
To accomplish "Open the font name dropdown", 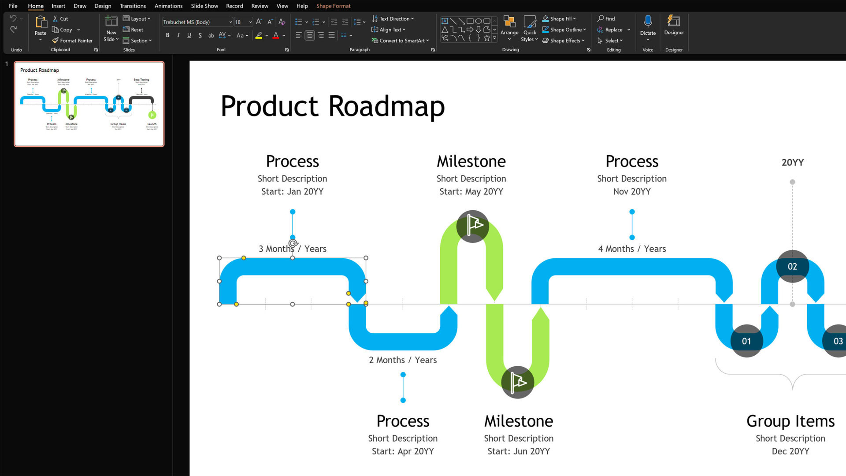I will click(230, 22).
